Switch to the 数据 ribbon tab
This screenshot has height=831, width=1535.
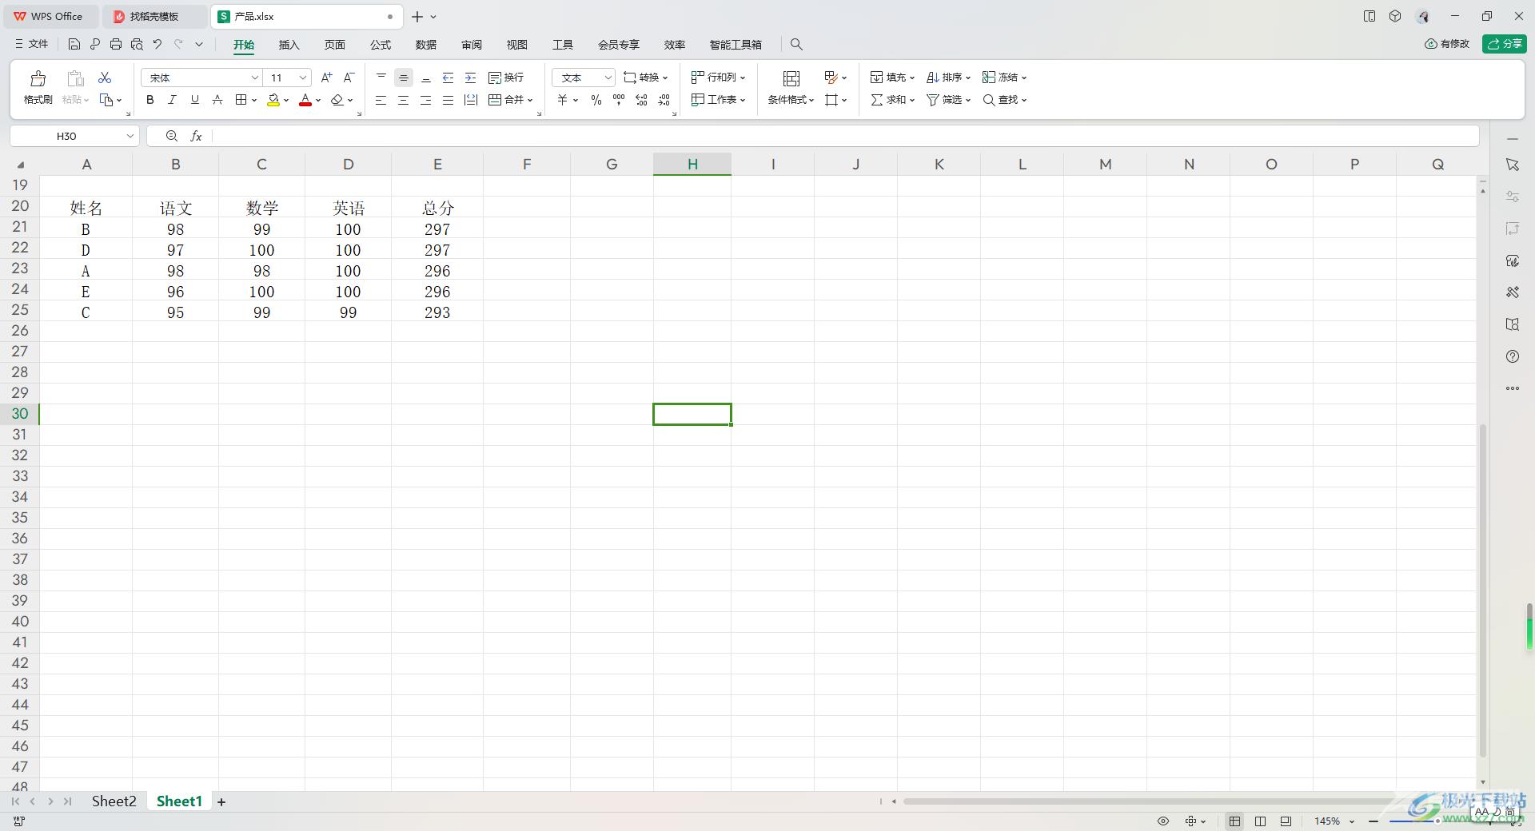coord(426,45)
